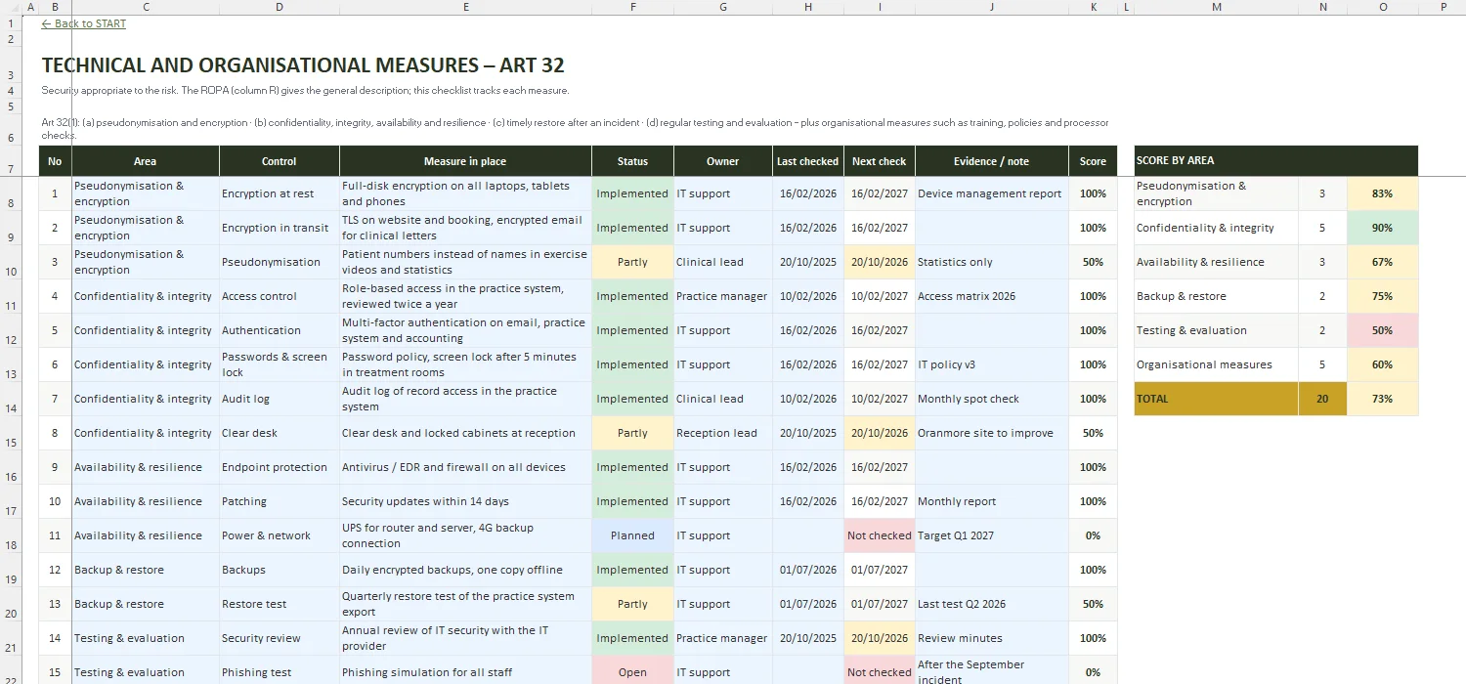Select 'Clinical lead' owner for Audit log

722,399
